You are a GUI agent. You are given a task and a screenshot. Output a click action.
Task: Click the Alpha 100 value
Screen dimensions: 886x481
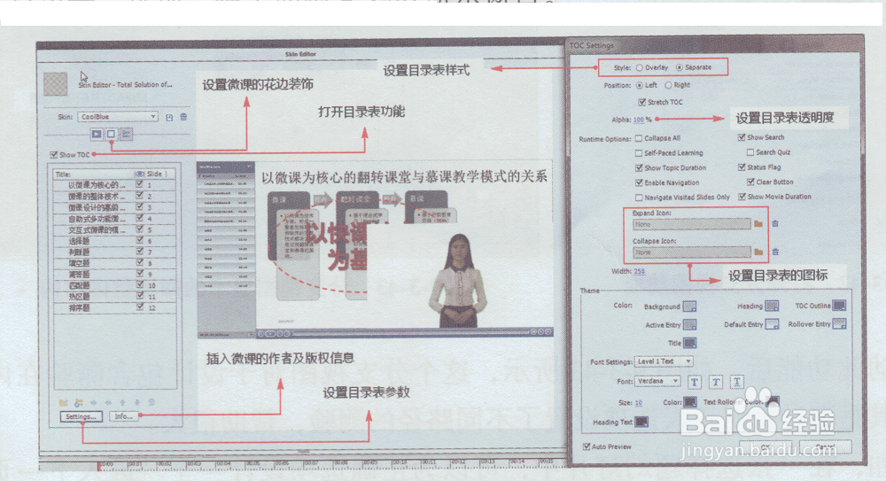[639, 120]
